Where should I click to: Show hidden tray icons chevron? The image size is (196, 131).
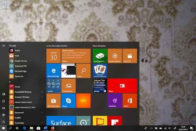coord(151,128)
